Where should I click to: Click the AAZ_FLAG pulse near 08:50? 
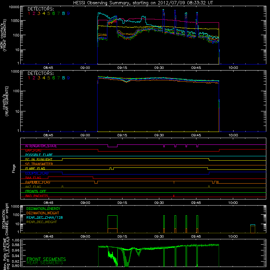(x=62, y=187)
